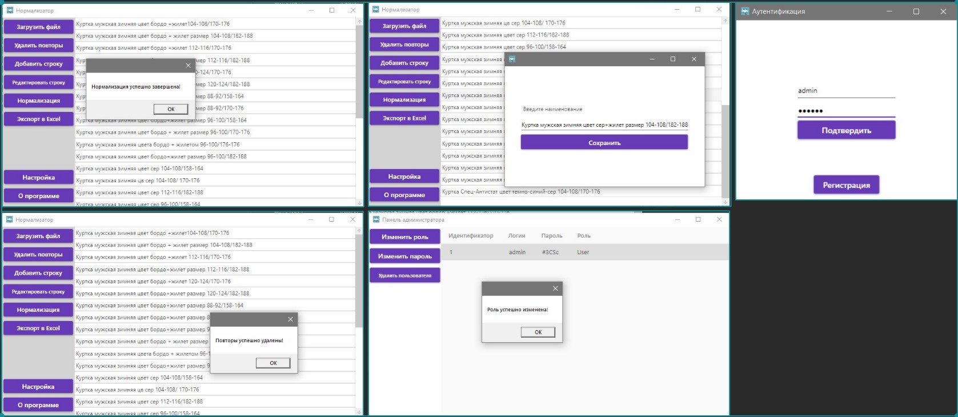Viewport: 958px width, 417px height.
Task: Click OK in the normalization completed dialog
Action: [171, 109]
